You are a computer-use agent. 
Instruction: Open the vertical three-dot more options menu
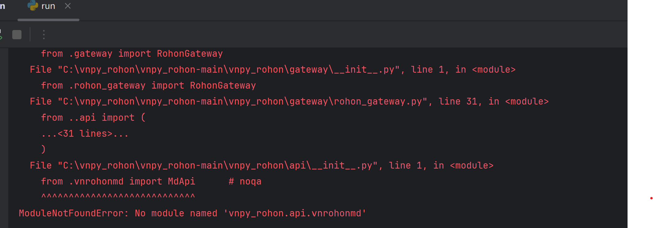click(x=44, y=35)
